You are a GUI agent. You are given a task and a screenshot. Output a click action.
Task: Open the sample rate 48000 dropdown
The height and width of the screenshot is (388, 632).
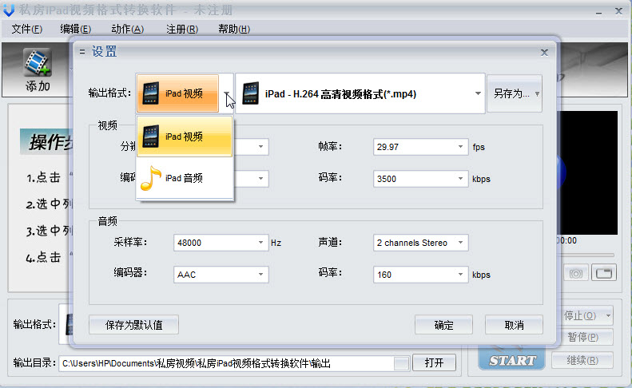221,243
